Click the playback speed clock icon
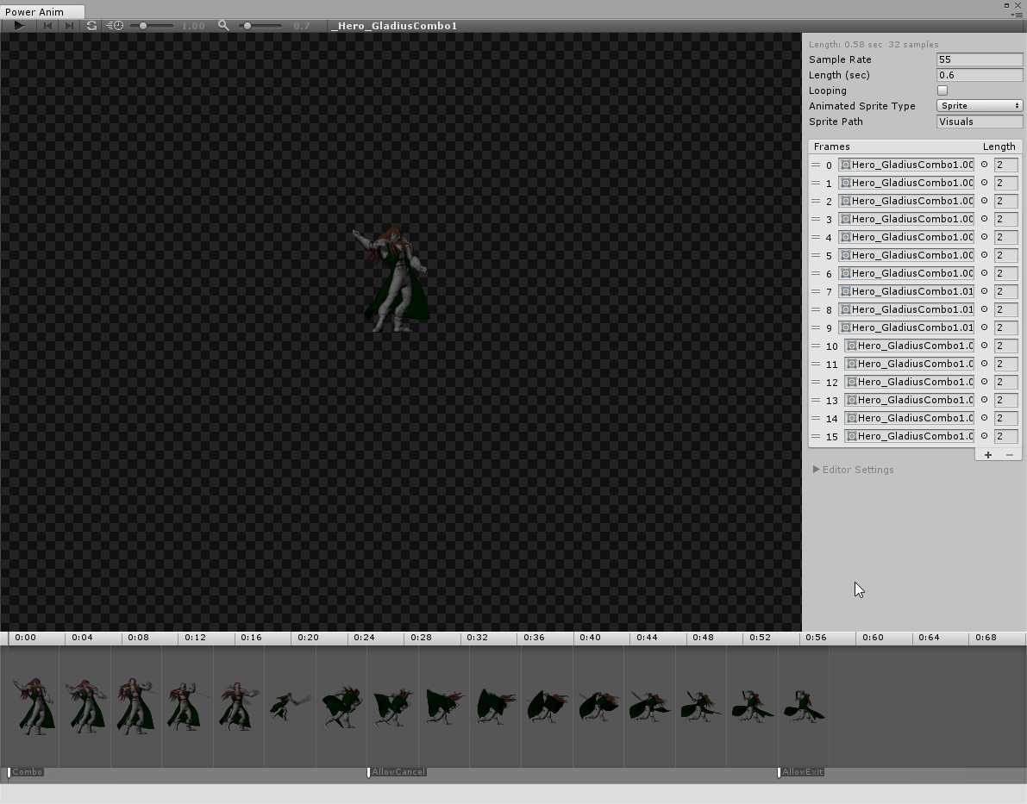1027x804 pixels. [x=116, y=25]
